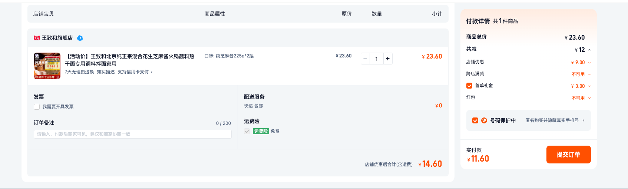Click the 付款详情 heading

[478, 21]
